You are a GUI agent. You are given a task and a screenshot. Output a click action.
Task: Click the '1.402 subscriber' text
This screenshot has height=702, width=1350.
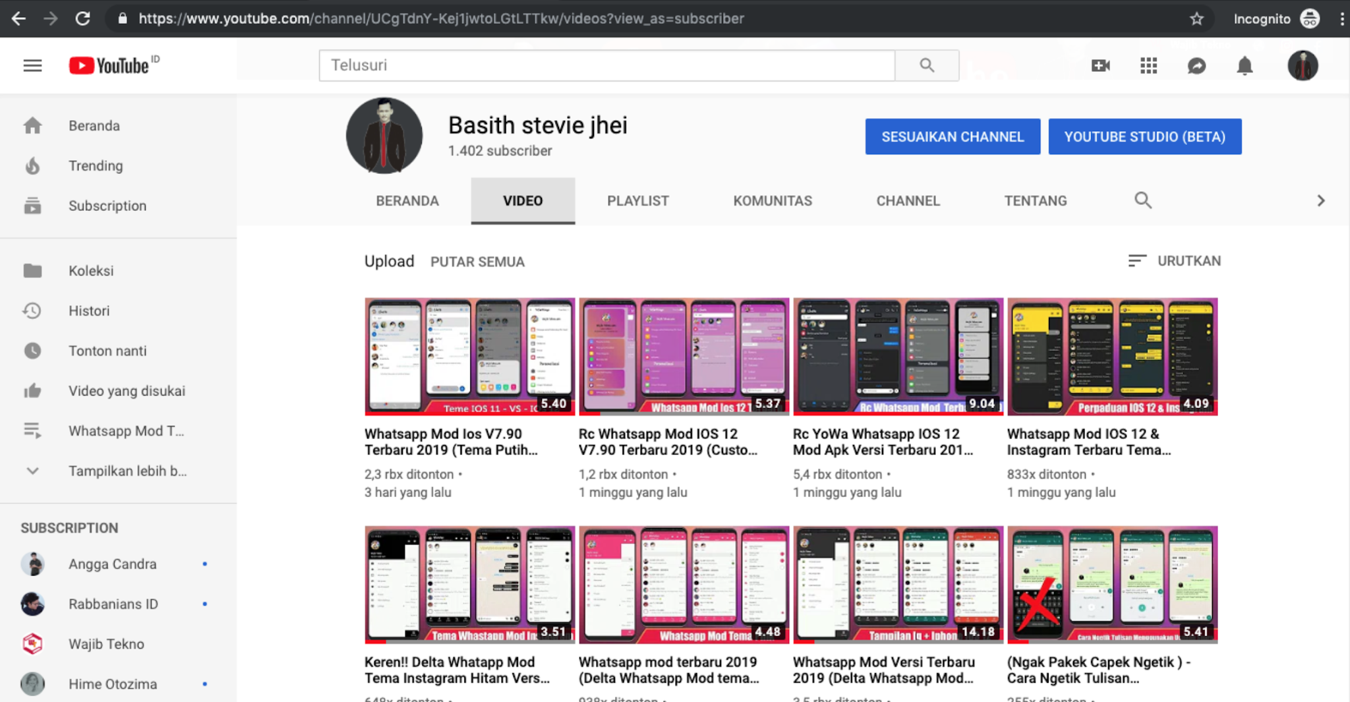[500, 151]
